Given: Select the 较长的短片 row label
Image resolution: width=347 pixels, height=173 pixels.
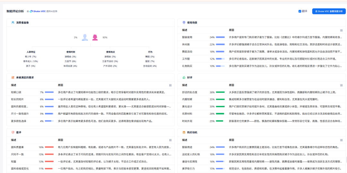Looking at the screenshot, I should click(x=17, y=99).
